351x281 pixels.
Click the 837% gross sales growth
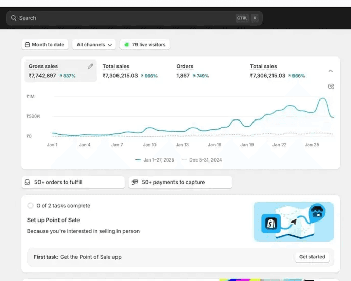pyautogui.click(x=67, y=76)
